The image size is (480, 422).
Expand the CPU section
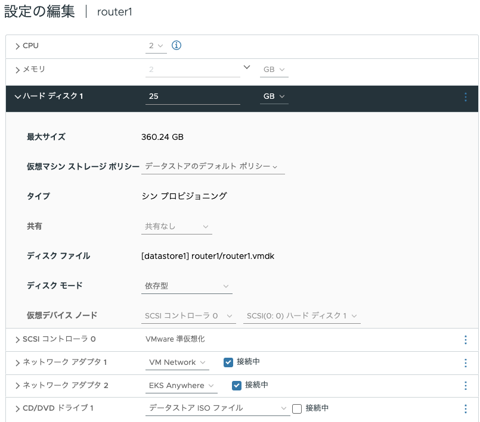(18, 45)
